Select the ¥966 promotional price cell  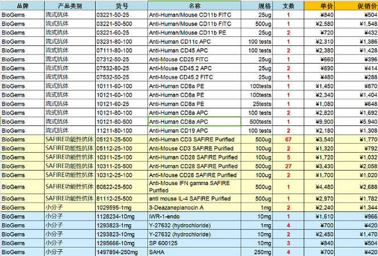click(x=356, y=216)
